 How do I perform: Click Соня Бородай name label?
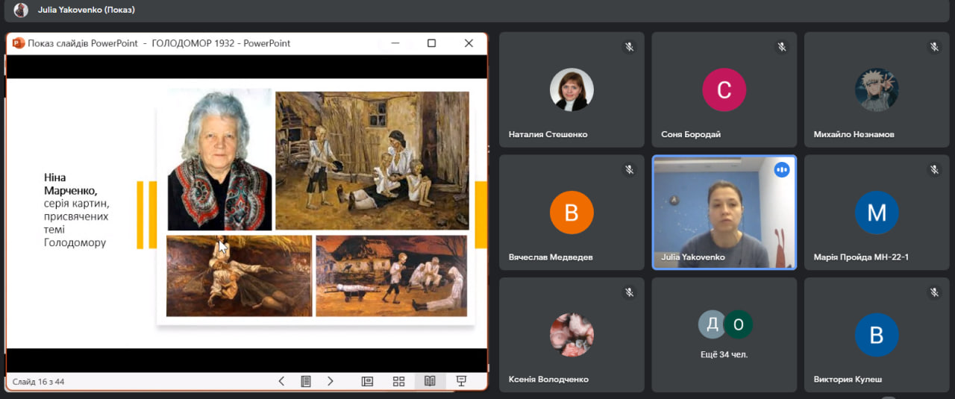[x=691, y=134]
